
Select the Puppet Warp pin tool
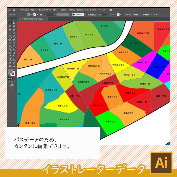pos(14,46)
